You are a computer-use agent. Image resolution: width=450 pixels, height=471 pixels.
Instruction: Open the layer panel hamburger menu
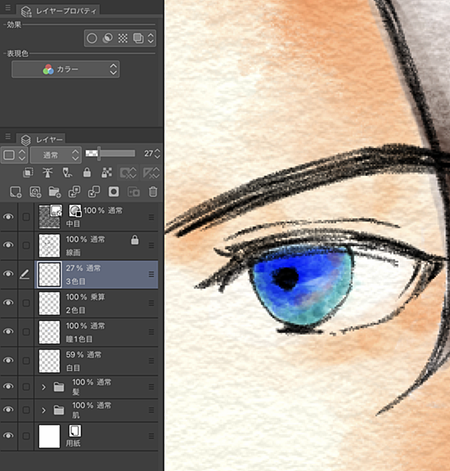pyautogui.click(x=8, y=137)
